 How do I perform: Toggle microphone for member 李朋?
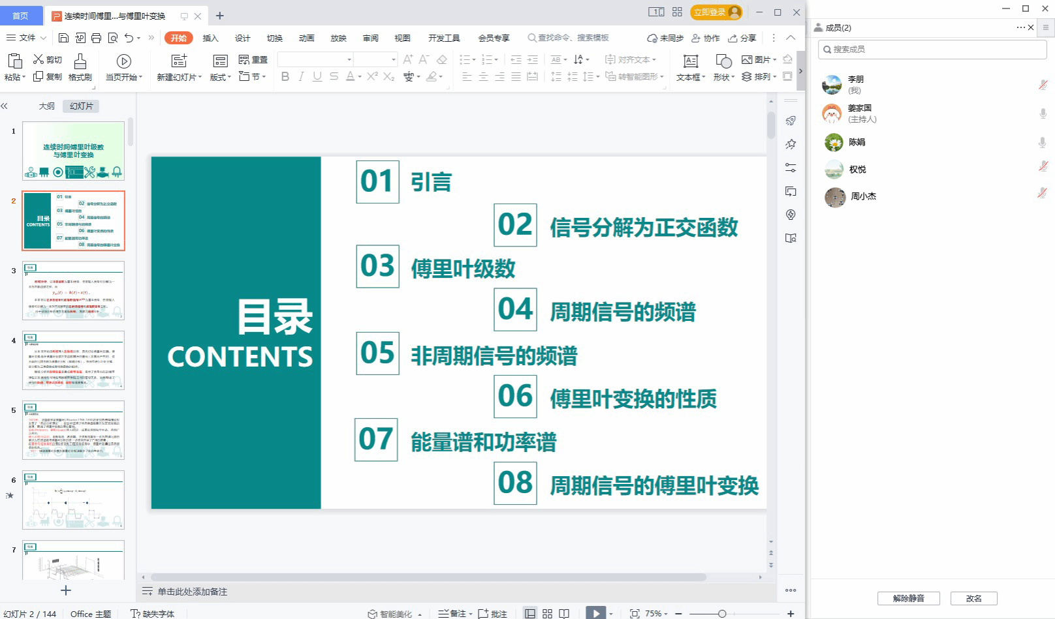(x=1043, y=85)
